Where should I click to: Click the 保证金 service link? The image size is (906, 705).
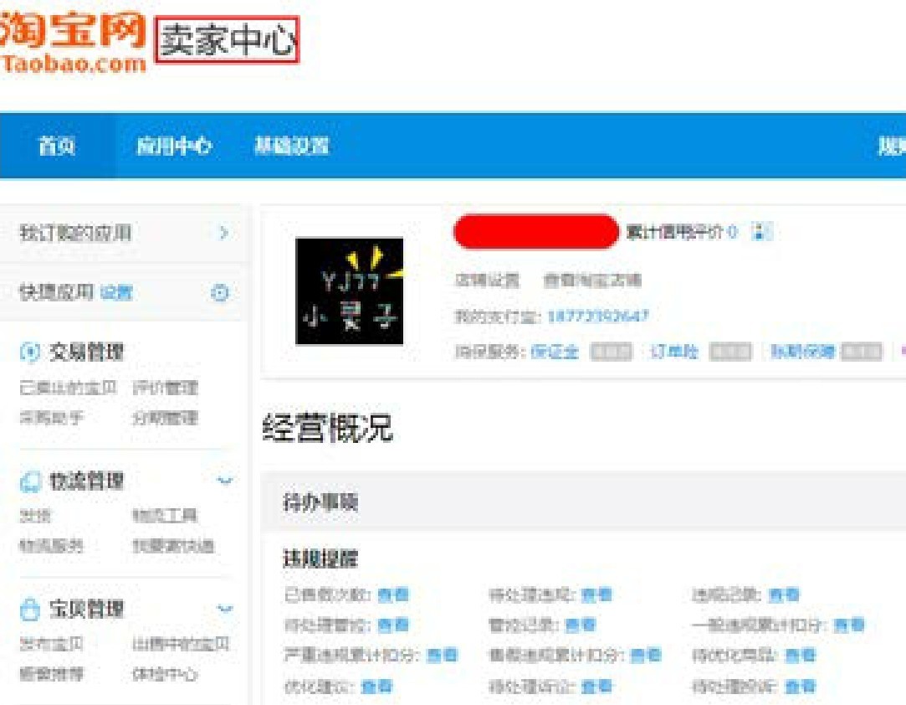555,352
